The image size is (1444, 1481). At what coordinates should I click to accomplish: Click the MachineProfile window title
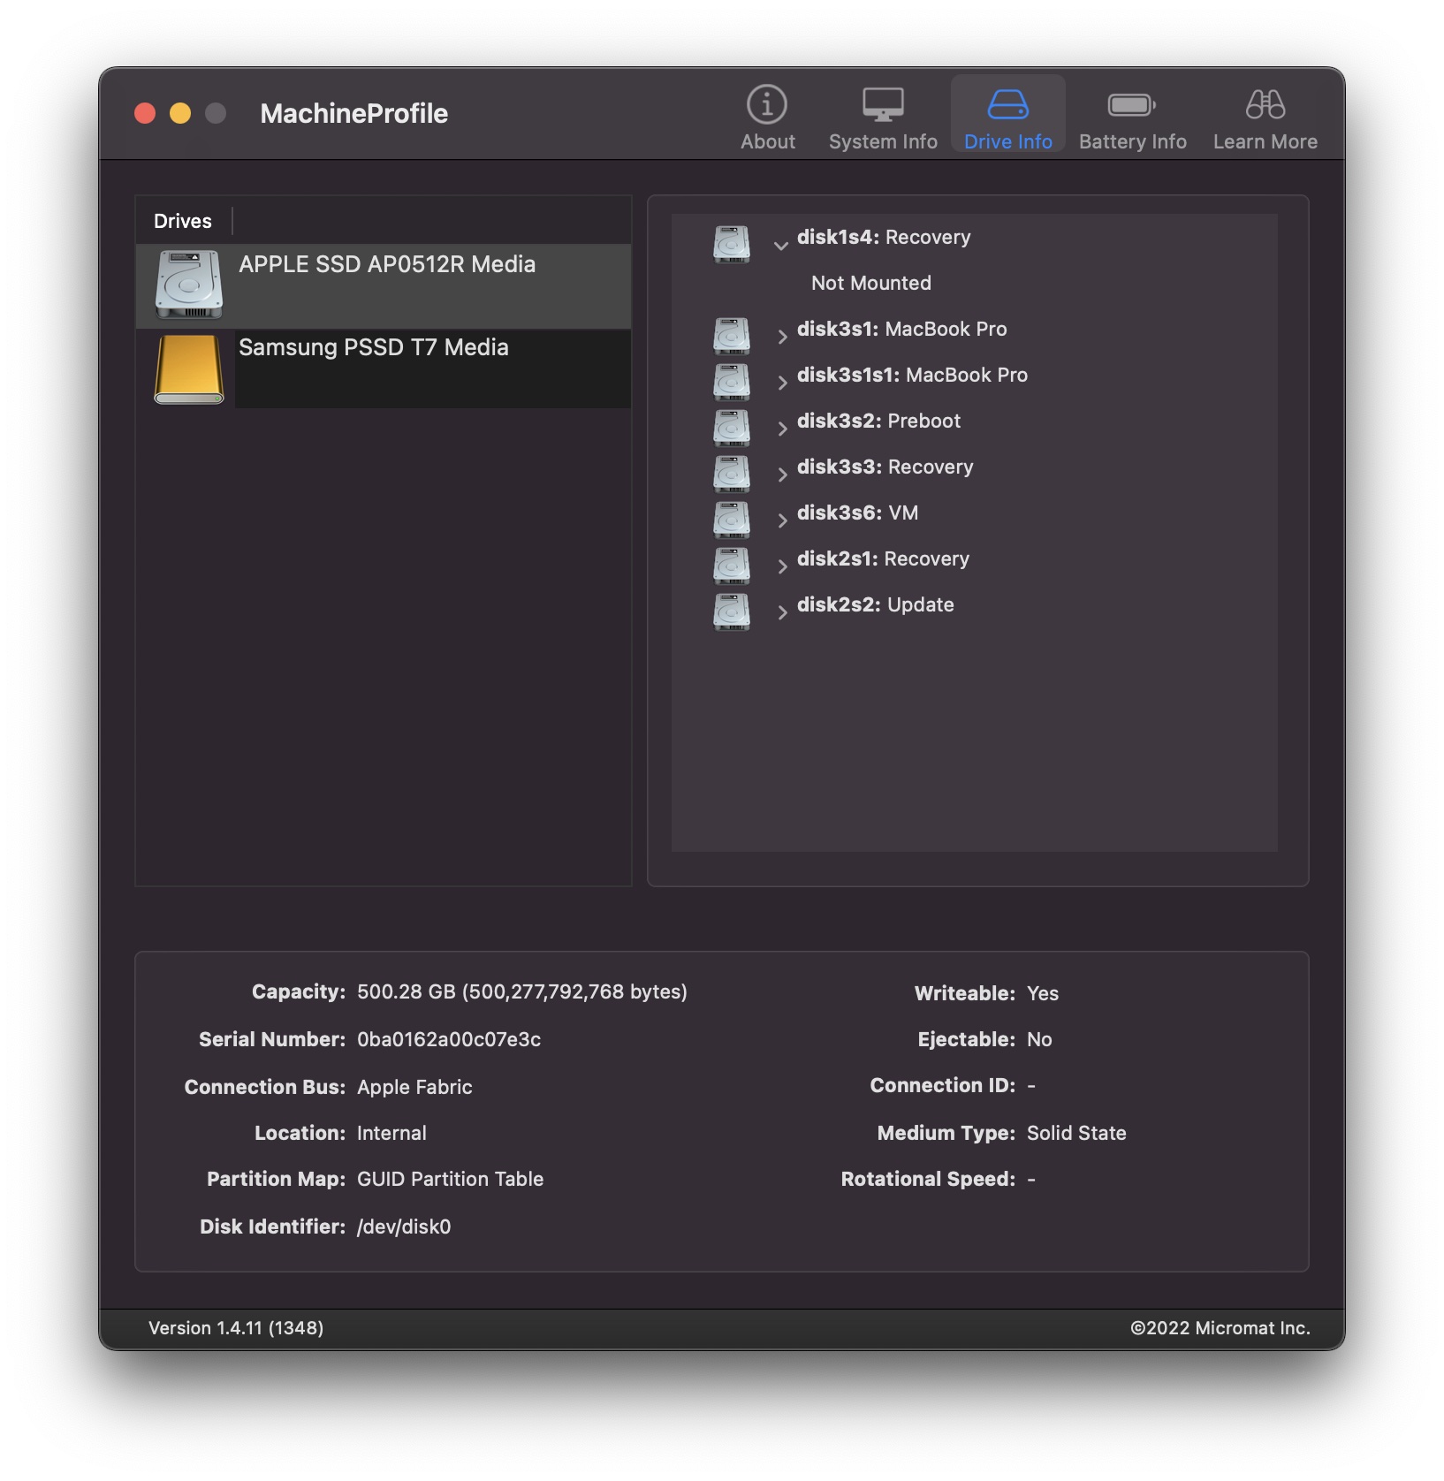pyautogui.click(x=353, y=113)
